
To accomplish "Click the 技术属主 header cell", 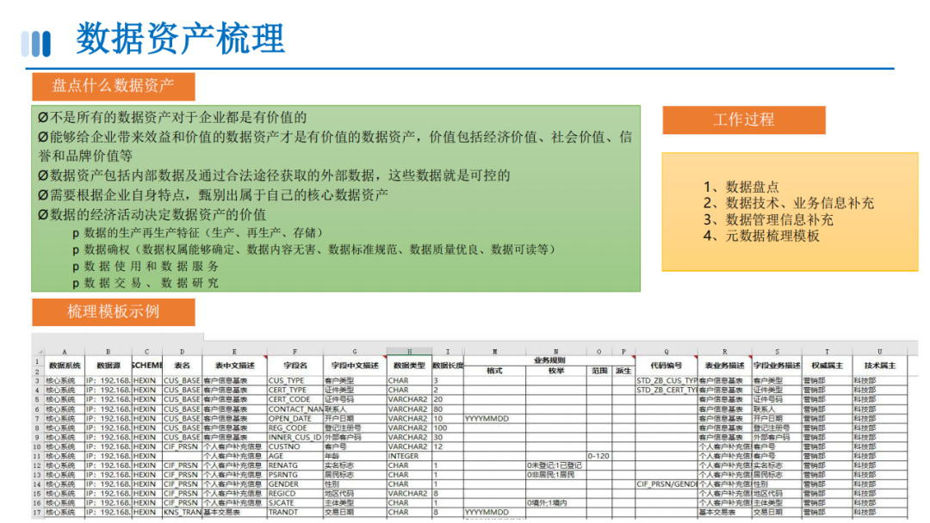I will point(879,366).
